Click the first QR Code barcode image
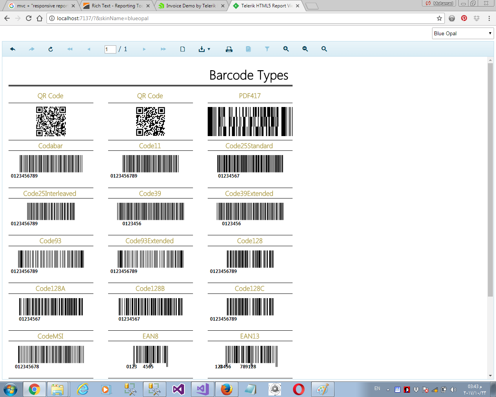 [x=51, y=121]
